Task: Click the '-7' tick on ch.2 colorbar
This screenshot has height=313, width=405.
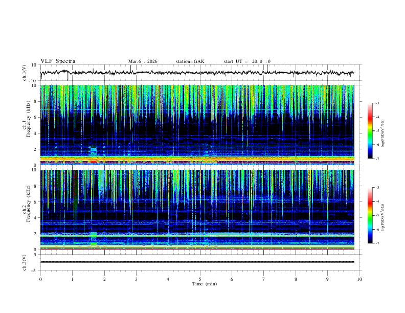Action: click(x=377, y=243)
